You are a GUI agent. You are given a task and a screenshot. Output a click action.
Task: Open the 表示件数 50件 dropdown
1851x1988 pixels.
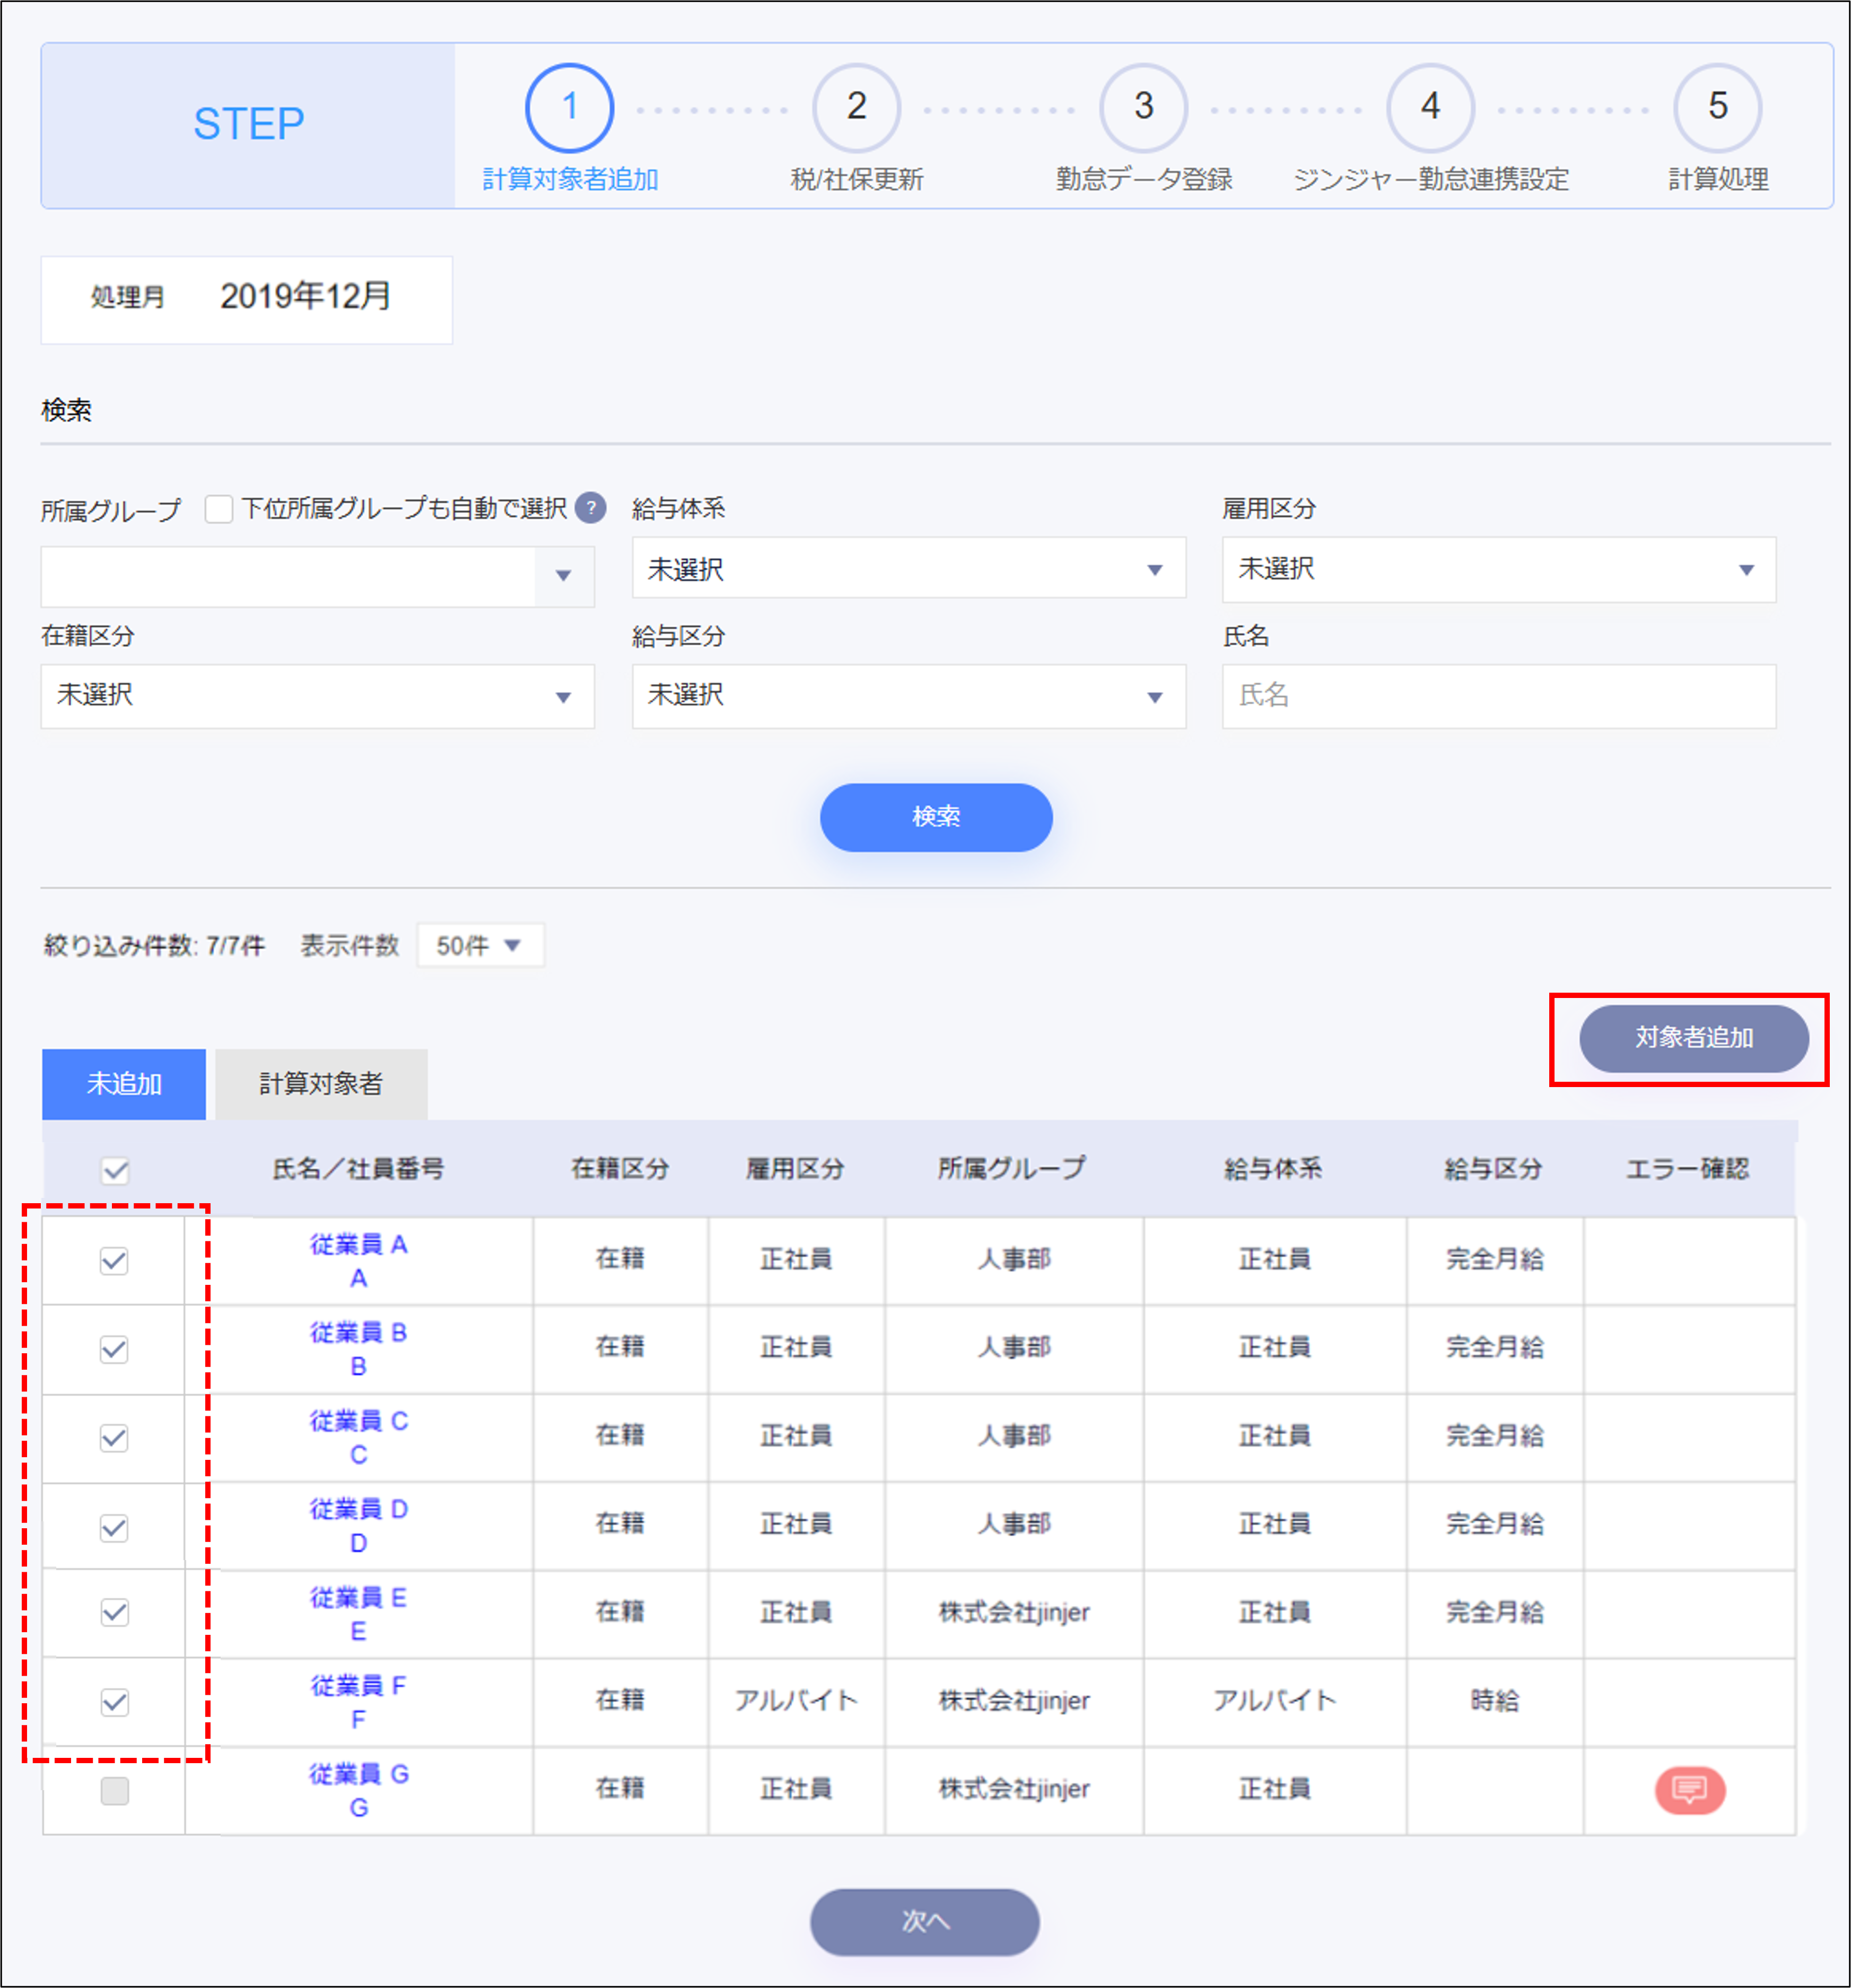pyautogui.click(x=480, y=946)
